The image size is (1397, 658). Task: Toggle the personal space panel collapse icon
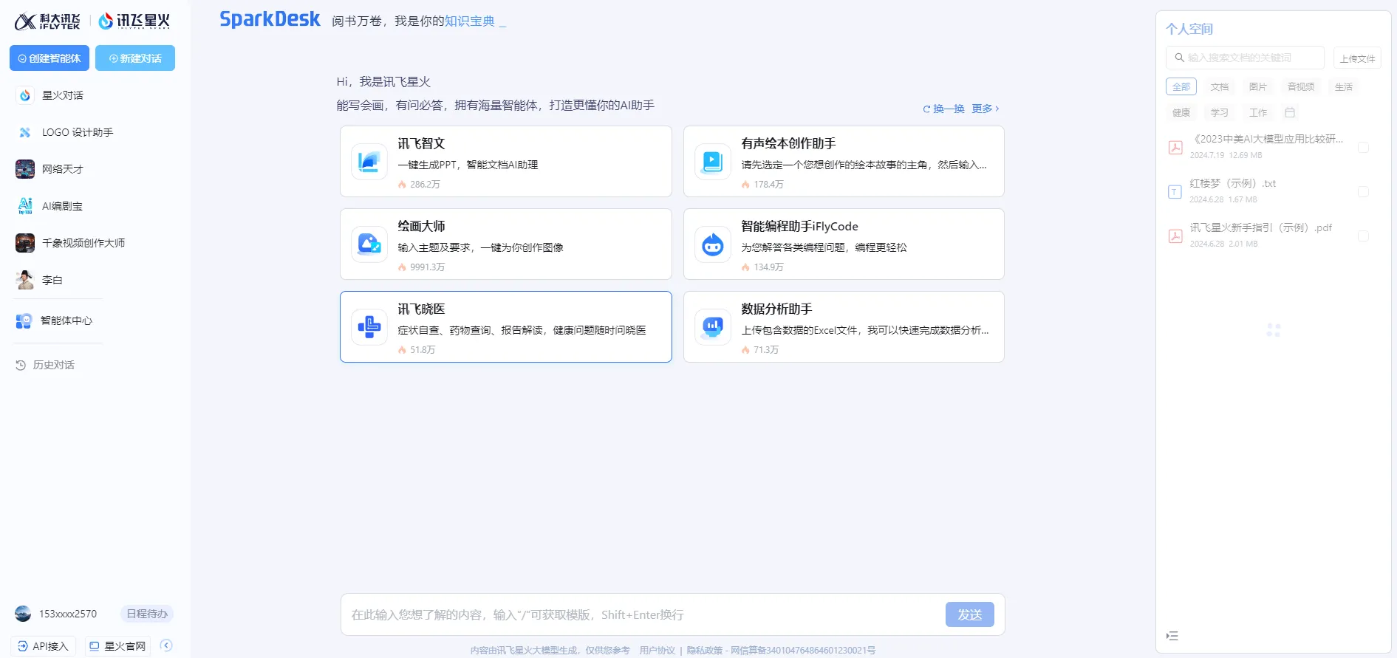point(1172,636)
